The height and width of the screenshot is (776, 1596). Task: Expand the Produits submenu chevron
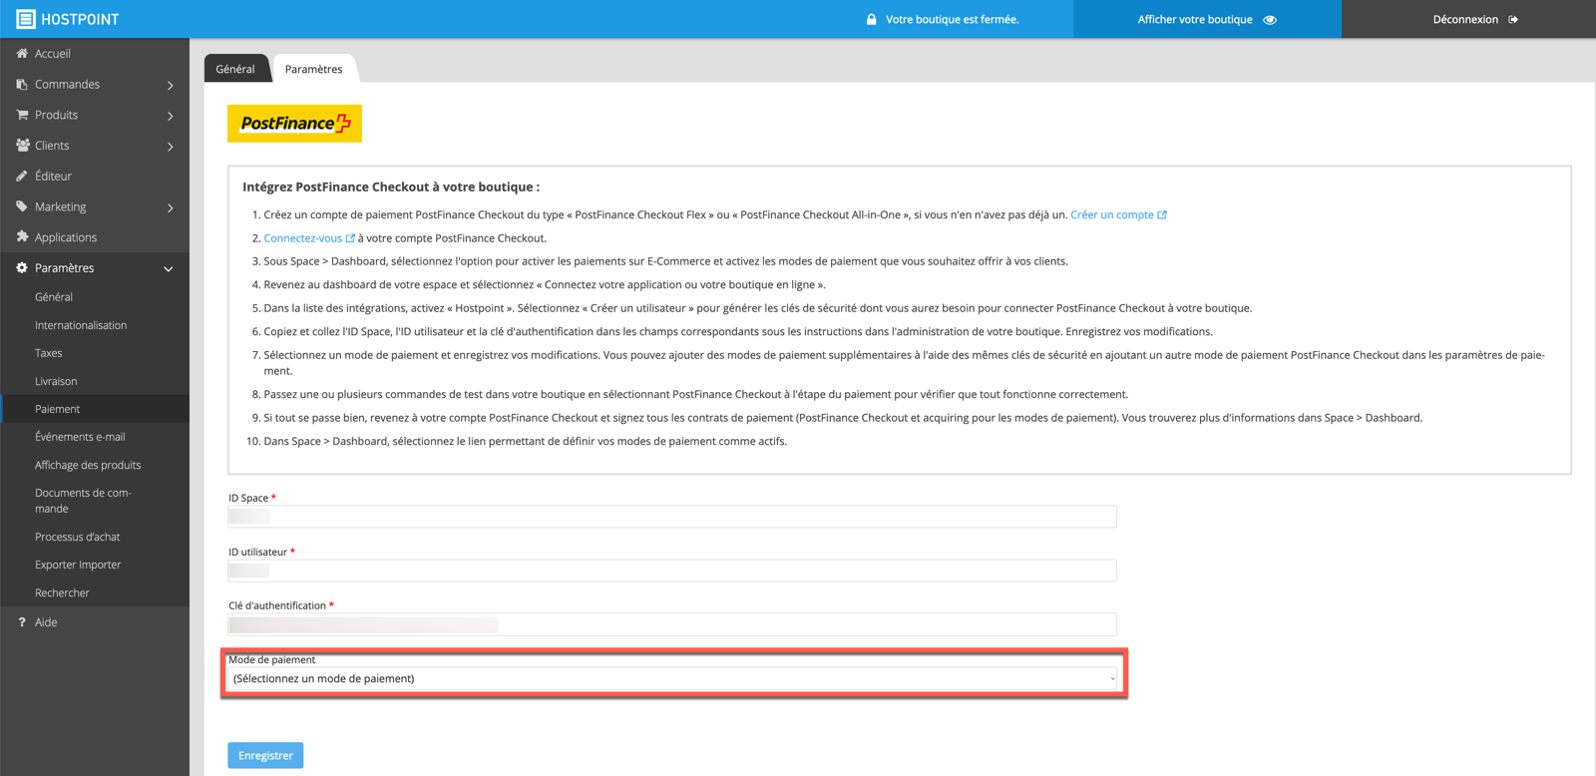click(171, 117)
